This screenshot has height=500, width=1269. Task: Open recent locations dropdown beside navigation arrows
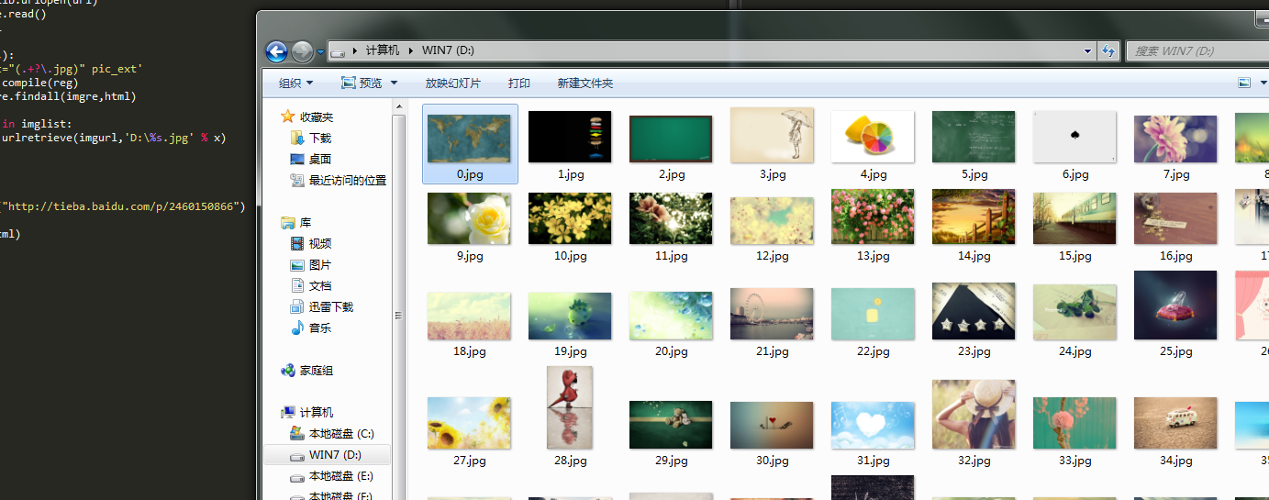click(320, 52)
